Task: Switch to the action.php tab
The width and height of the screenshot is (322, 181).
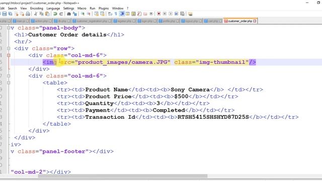Action: pyautogui.click(x=41, y=21)
